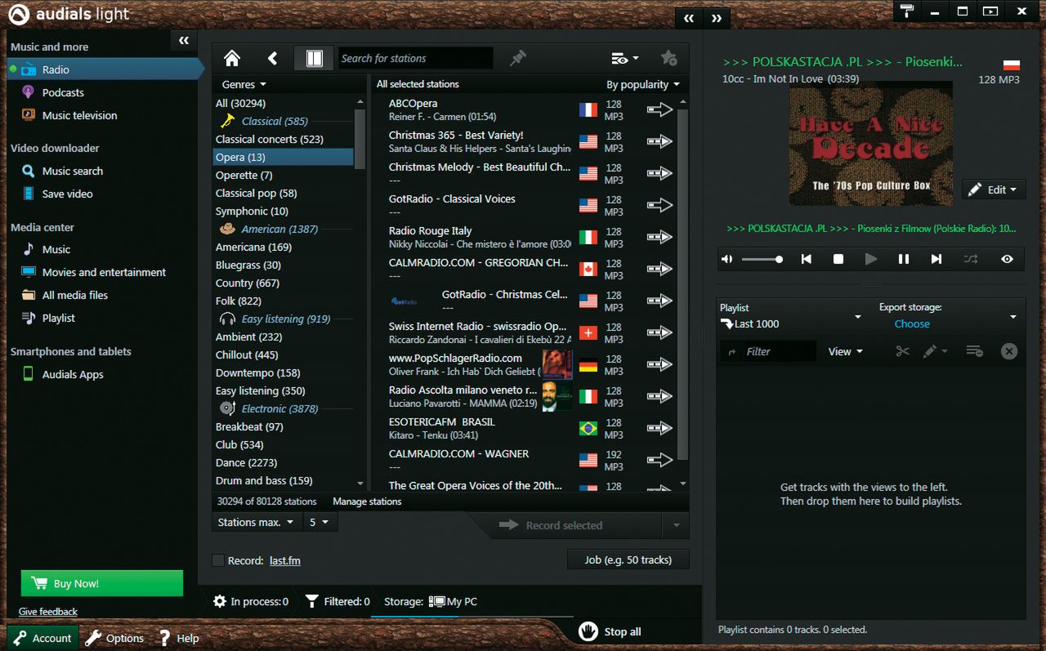
Task: Open the Record selected dropdown arrow
Action: coord(676,525)
